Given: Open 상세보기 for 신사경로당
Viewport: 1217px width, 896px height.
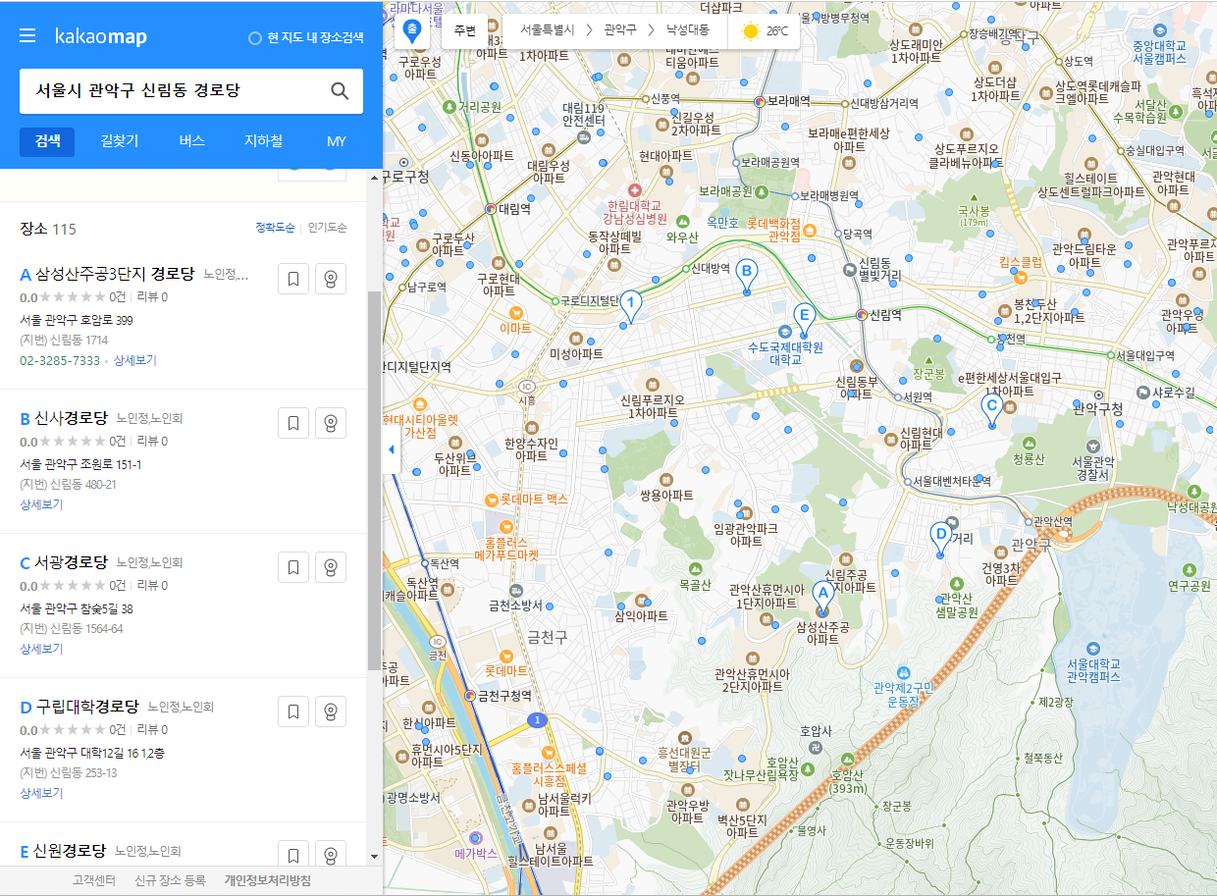Looking at the screenshot, I should coord(41,504).
